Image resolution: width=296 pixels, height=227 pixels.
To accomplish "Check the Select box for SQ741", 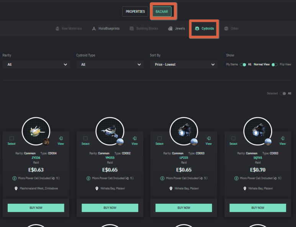I will 233,138.
